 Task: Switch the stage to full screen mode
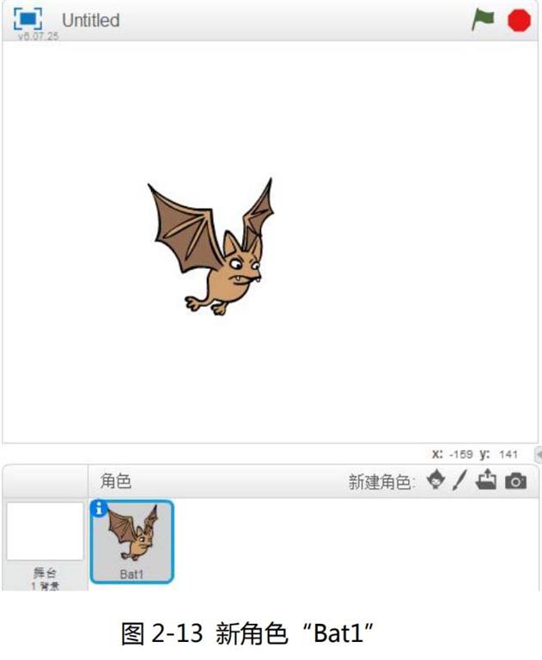pyautogui.click(x=28, y=18)
